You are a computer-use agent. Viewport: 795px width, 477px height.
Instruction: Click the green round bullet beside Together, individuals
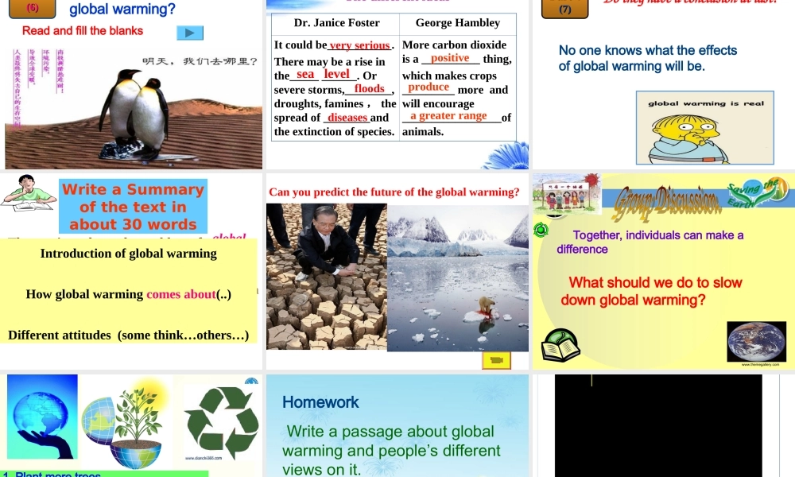[x=541, y=231]
